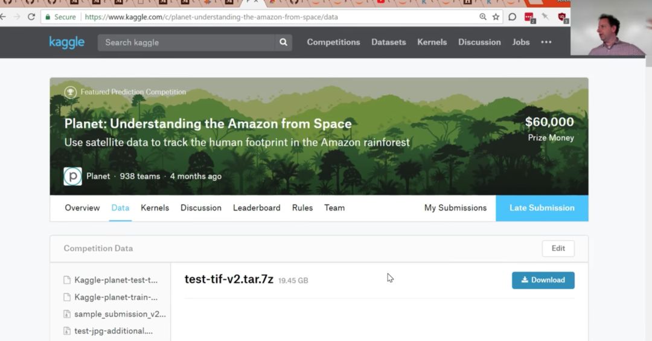The image size is (652, 341).
Task: Reload the page with the refresh icon
Action: [x=31, y=17]
